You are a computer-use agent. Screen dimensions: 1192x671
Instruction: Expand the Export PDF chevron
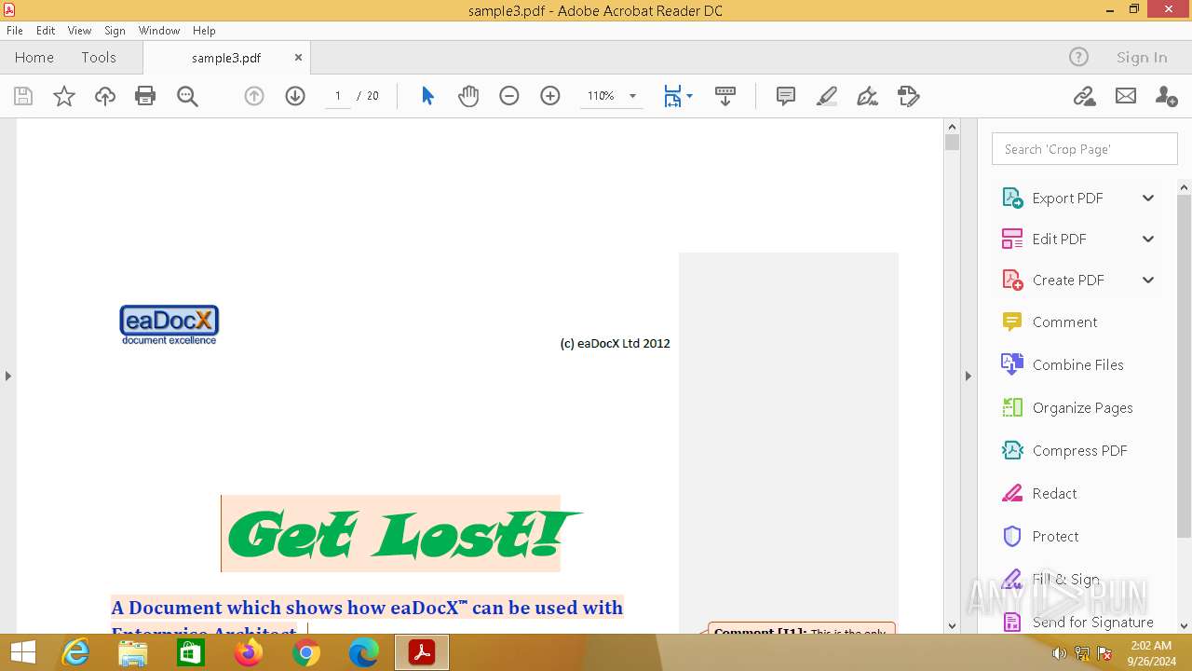pos(1148,199)
